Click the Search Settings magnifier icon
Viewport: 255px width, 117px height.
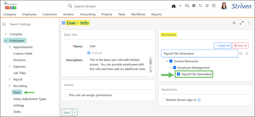pos(4,24)
